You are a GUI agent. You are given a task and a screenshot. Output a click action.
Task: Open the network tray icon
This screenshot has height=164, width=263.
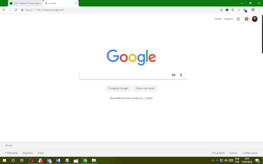click(221, 160)
